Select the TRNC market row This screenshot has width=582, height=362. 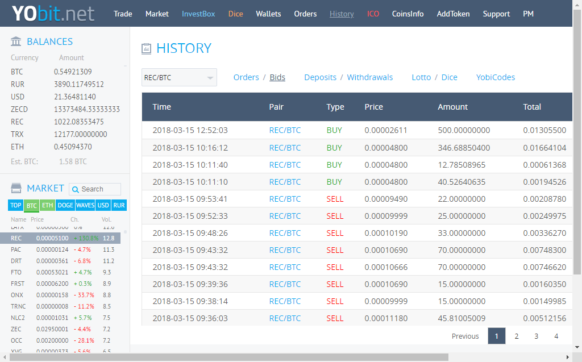pos(60,306)
